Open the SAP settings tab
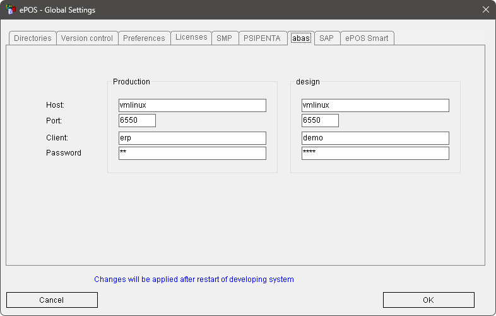 326,38
